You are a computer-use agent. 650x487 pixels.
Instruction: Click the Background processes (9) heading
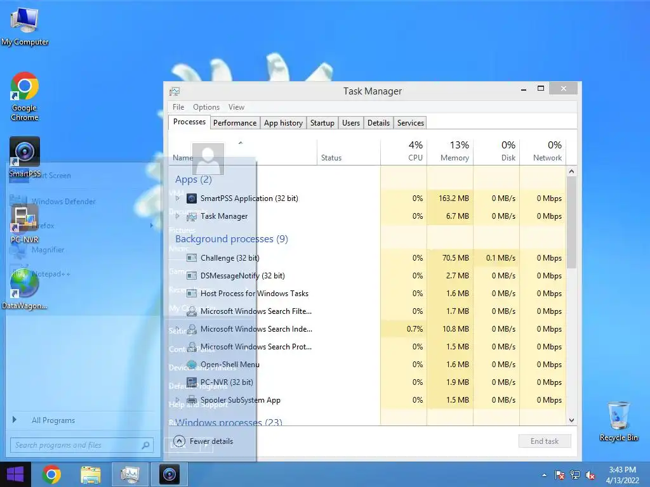point(231,239)
